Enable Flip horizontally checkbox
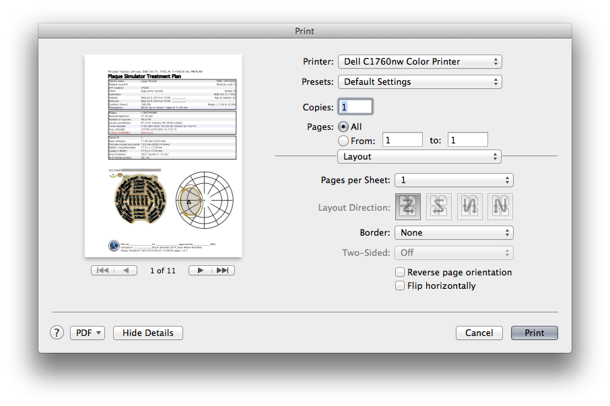 pyautogui.click(x=400, y=285)
